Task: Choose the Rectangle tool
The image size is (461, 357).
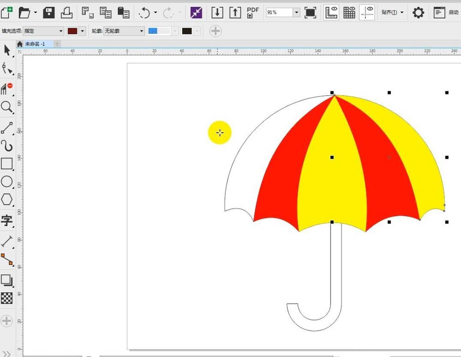Action: pos(7,164)
